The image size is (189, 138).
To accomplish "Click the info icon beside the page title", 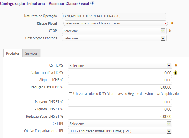I will coord(93,3).
